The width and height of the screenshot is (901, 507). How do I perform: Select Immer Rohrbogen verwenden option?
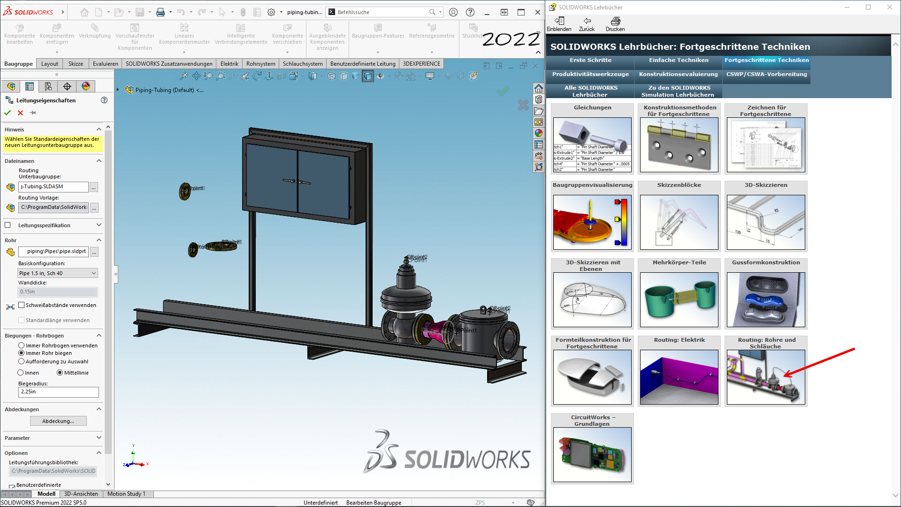tap(21, 346)
